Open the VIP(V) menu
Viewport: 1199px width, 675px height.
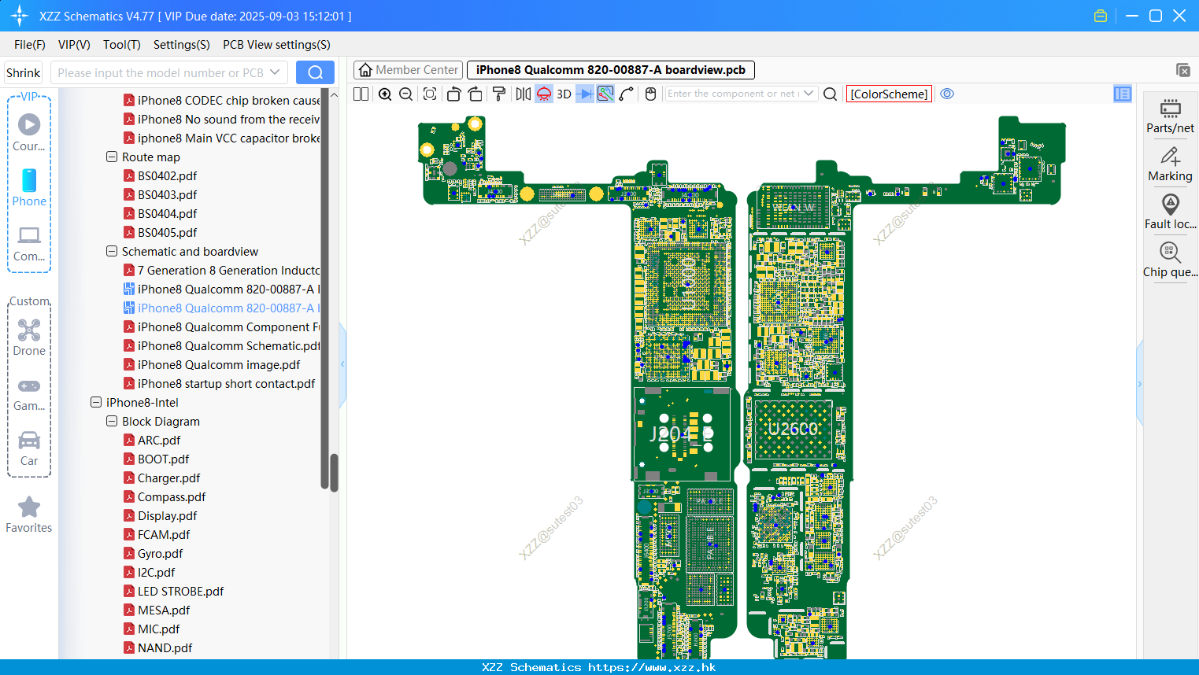pos(74,45)
